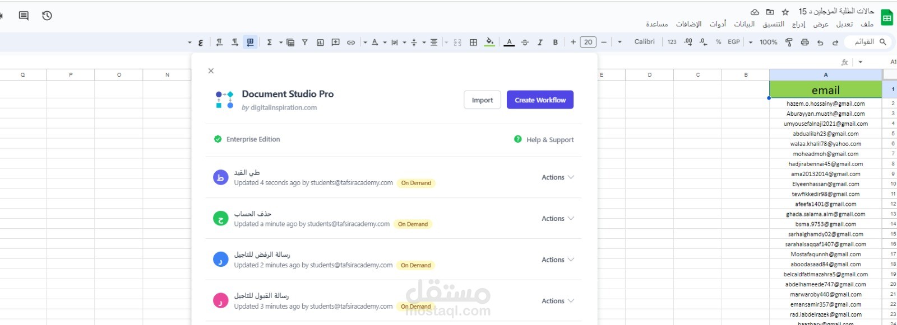Open the الإضافات (Extensions) menu
897x325 pixels.
[x=689, y=24]
